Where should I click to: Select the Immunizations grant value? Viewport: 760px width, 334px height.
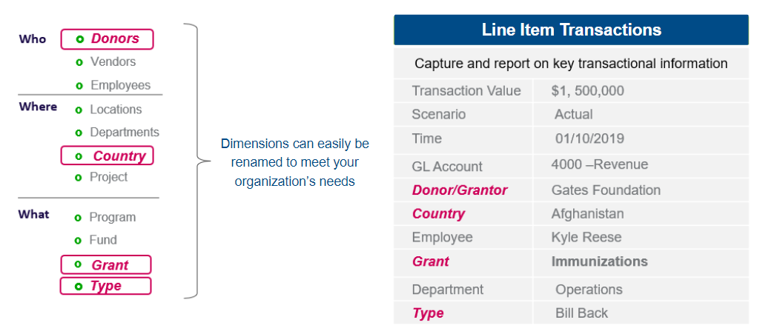click(600, 261)
